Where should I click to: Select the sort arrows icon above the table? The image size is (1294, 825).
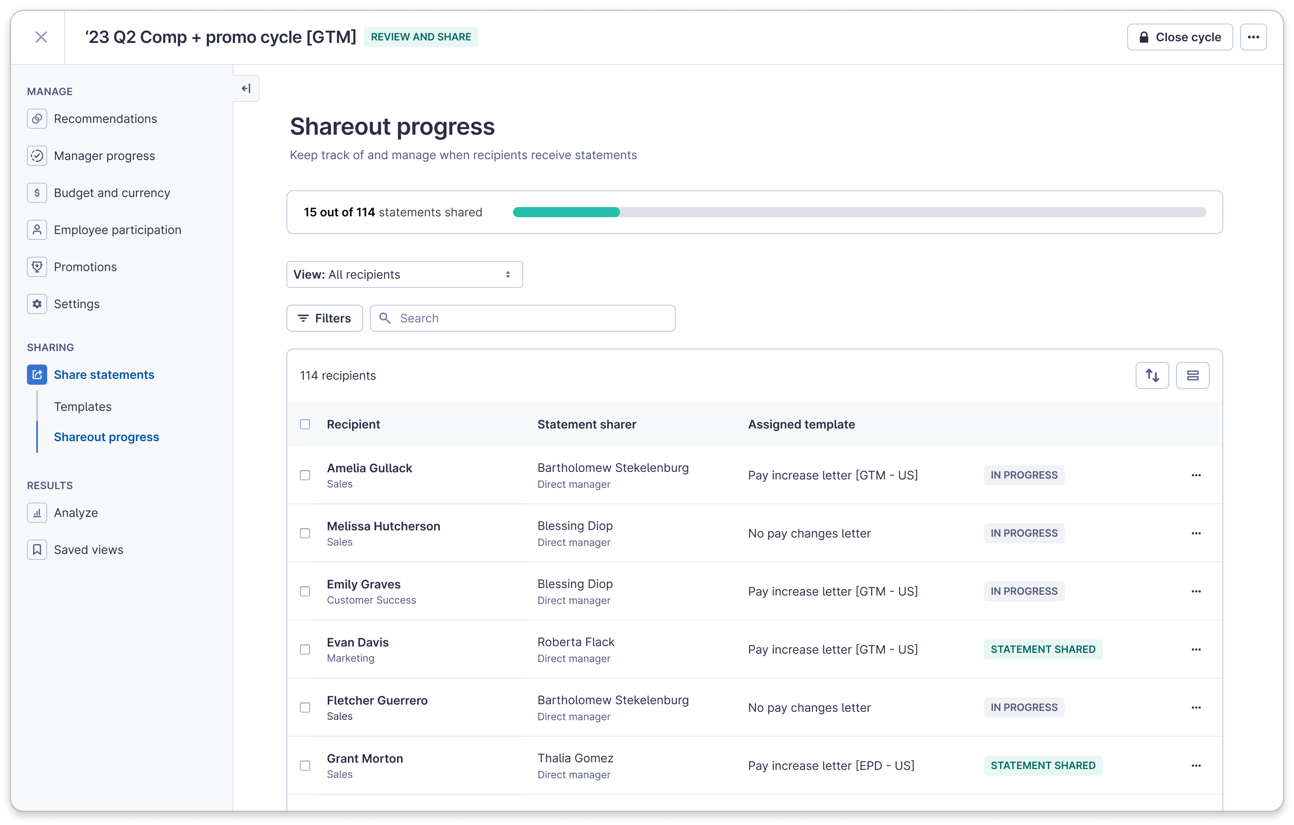(1152, 375)
